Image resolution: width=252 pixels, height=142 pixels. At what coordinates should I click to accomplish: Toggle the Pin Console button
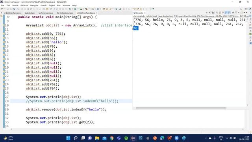point(233,13)
